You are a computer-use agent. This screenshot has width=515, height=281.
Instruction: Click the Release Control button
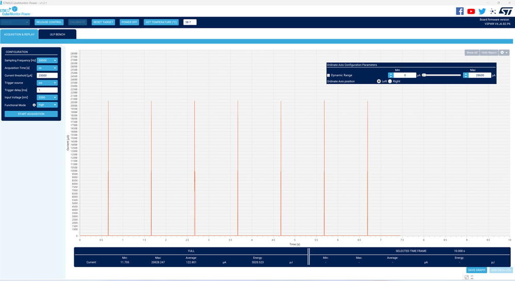pos(49,22)
